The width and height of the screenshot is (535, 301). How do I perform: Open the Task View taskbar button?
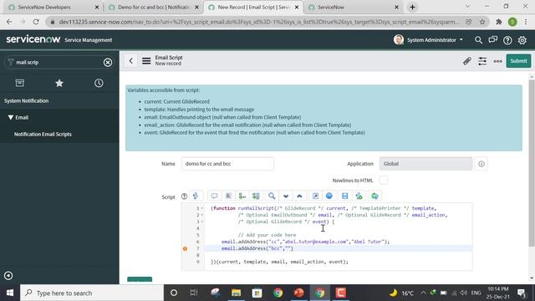(194, 293)
